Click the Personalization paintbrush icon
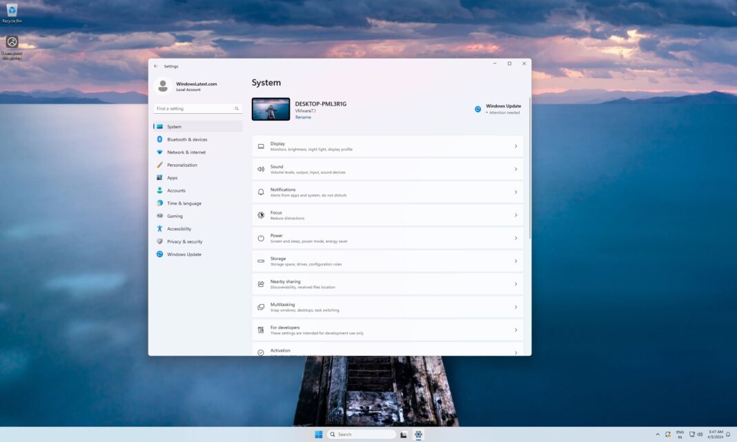The height and width of the screenshot is (442, 737). pyautogui.click(x=161, y=165)
